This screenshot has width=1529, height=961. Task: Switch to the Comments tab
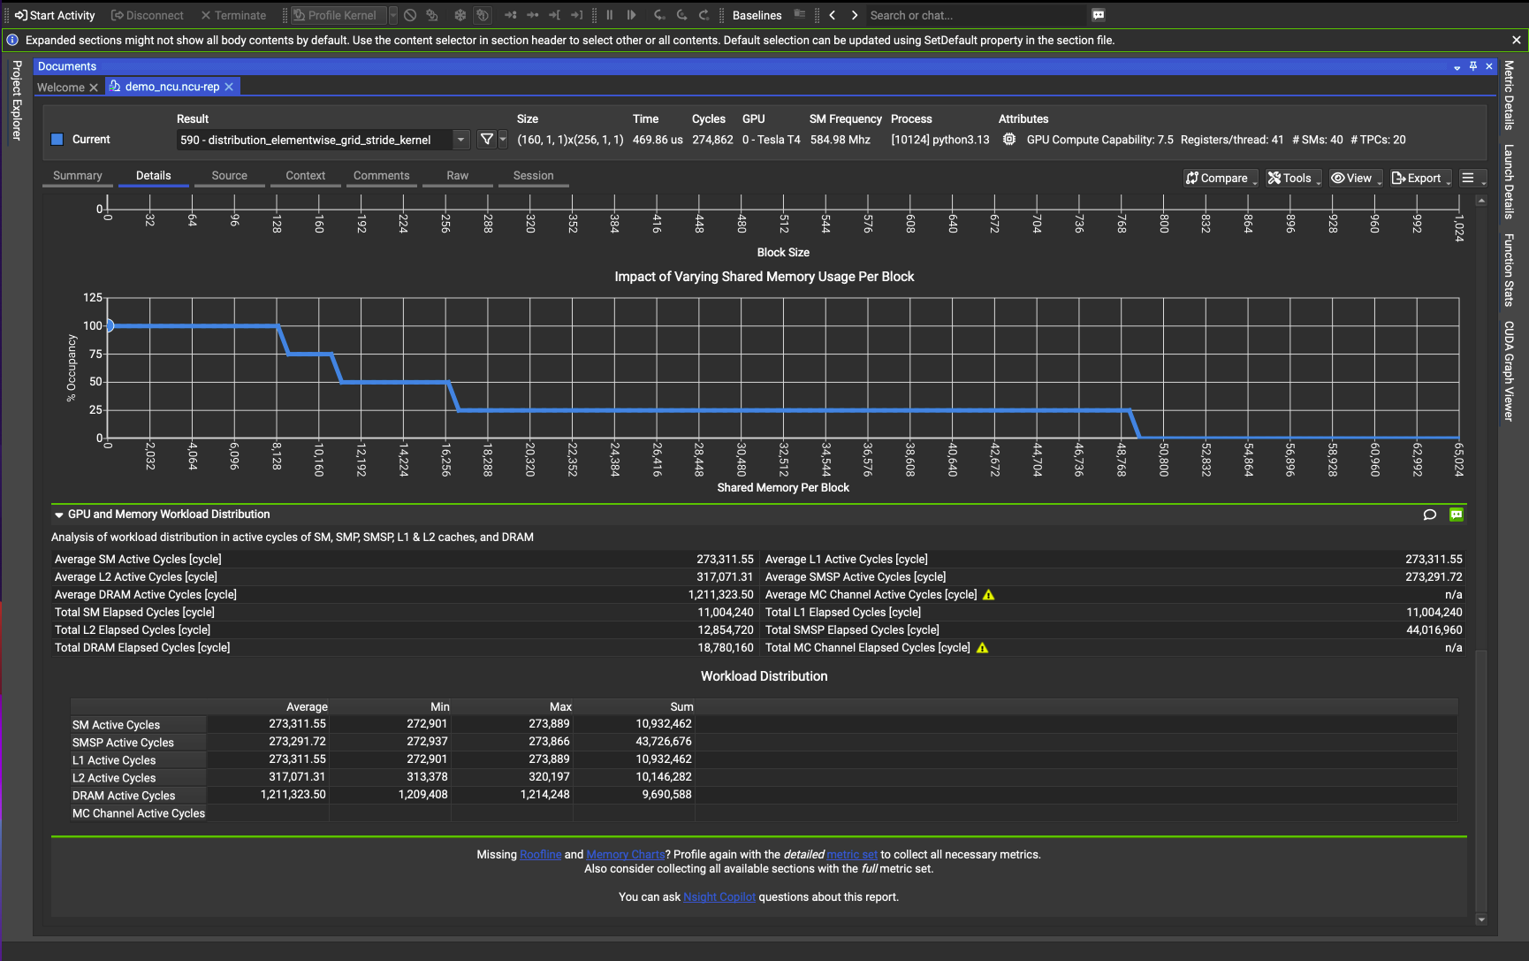click(382, 176)
